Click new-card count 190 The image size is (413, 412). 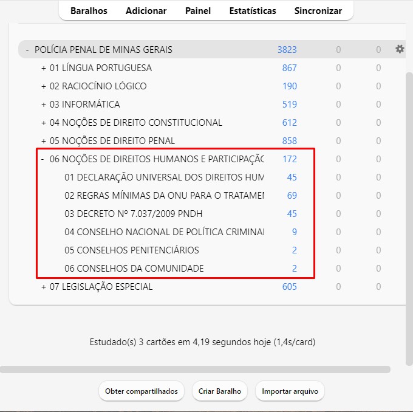coord(290,86)
